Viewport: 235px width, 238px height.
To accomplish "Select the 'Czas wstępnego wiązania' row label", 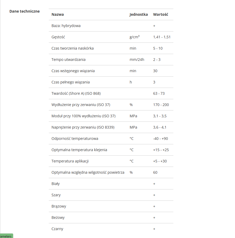I will coord(73,71).
